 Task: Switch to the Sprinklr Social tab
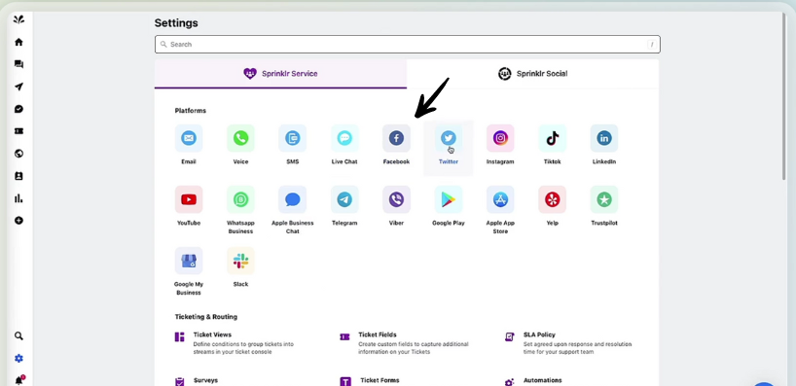click(532, 74)
